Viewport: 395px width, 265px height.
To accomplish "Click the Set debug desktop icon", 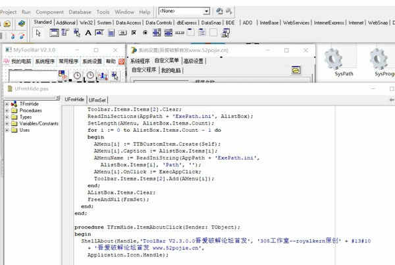I will [228, 11].
